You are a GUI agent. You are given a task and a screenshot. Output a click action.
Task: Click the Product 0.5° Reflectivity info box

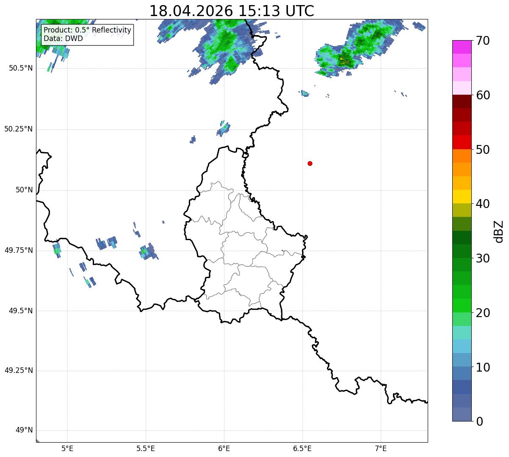87,34
